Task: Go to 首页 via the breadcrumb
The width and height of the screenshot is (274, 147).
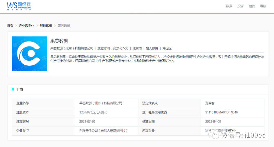Action: 10,26
